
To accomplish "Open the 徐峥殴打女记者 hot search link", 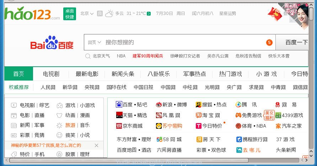I will coord(185,56).
